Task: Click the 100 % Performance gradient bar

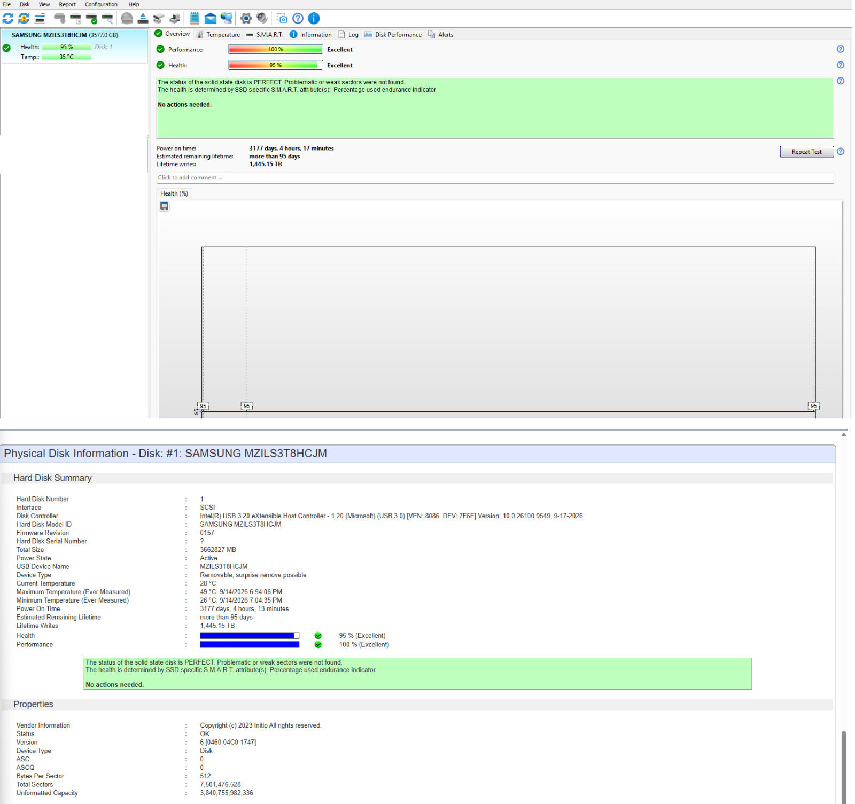Action: coord(276,49)
